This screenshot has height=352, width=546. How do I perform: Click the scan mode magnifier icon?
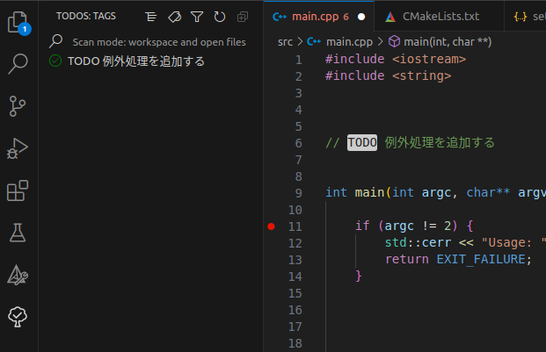[x=55, y=41]
